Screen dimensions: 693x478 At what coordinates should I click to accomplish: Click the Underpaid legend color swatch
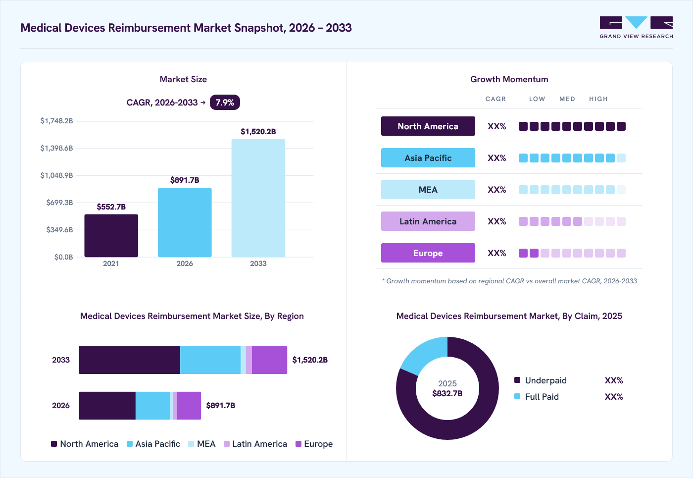click(x=517, y=380)
